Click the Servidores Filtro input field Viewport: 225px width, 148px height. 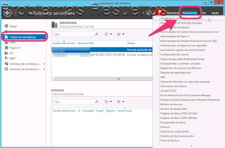point(76,34)
